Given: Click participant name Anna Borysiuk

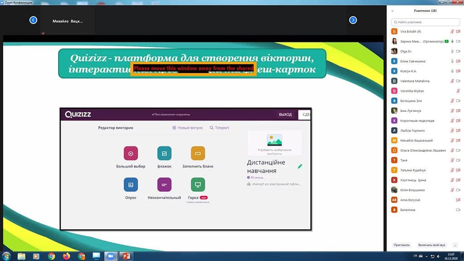Looking at the screenshot, I should [410, 200].
